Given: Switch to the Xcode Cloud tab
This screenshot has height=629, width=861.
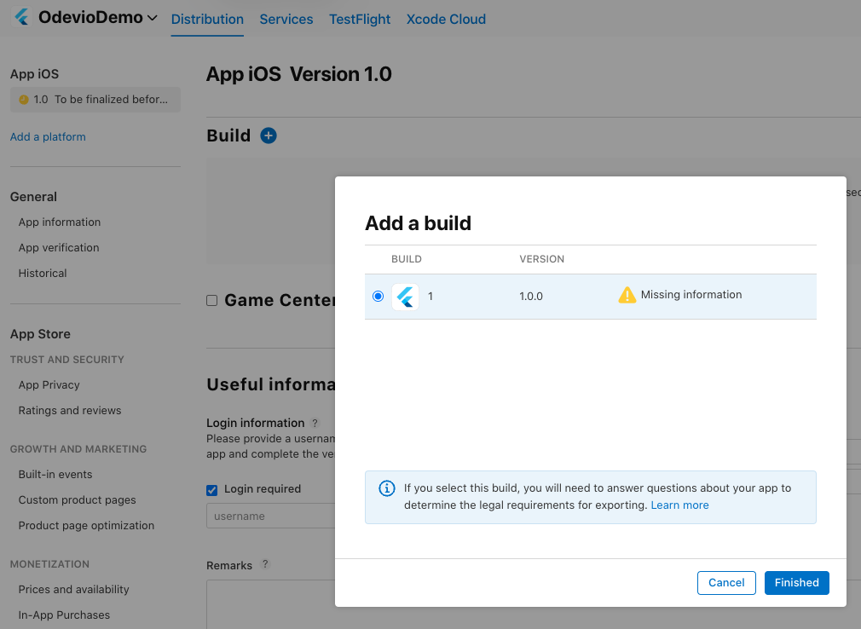Looking at the screenshot, I should (x=446, y=19).
